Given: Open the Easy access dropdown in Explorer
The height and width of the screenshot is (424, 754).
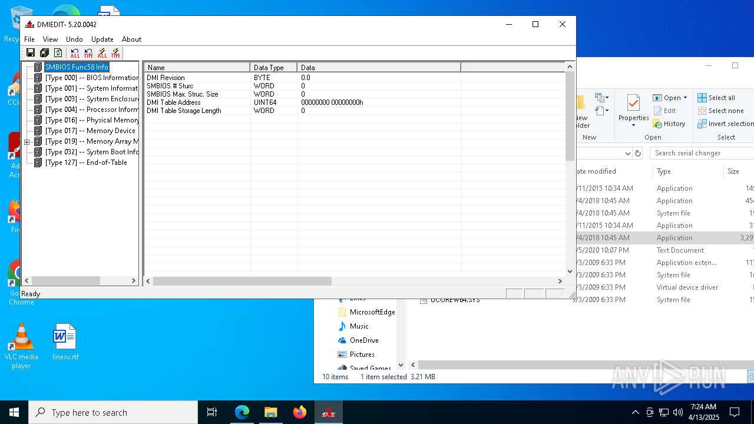Looking at the screenshot, I should click(x=601, y=111).
